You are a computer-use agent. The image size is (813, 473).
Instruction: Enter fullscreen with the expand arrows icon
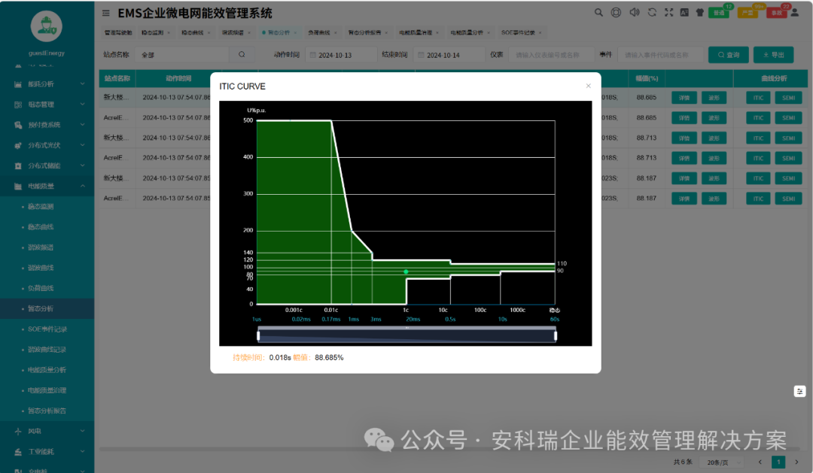coord(669,13)
